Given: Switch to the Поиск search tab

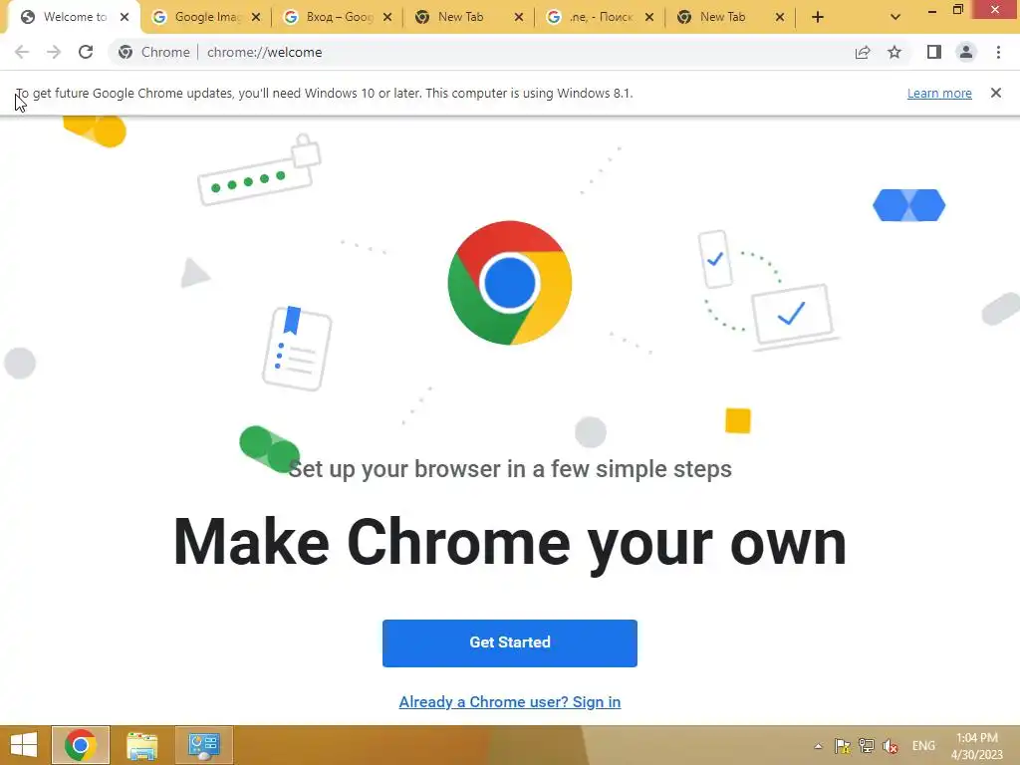Looking at the screenshot, I should coord(600,17).
